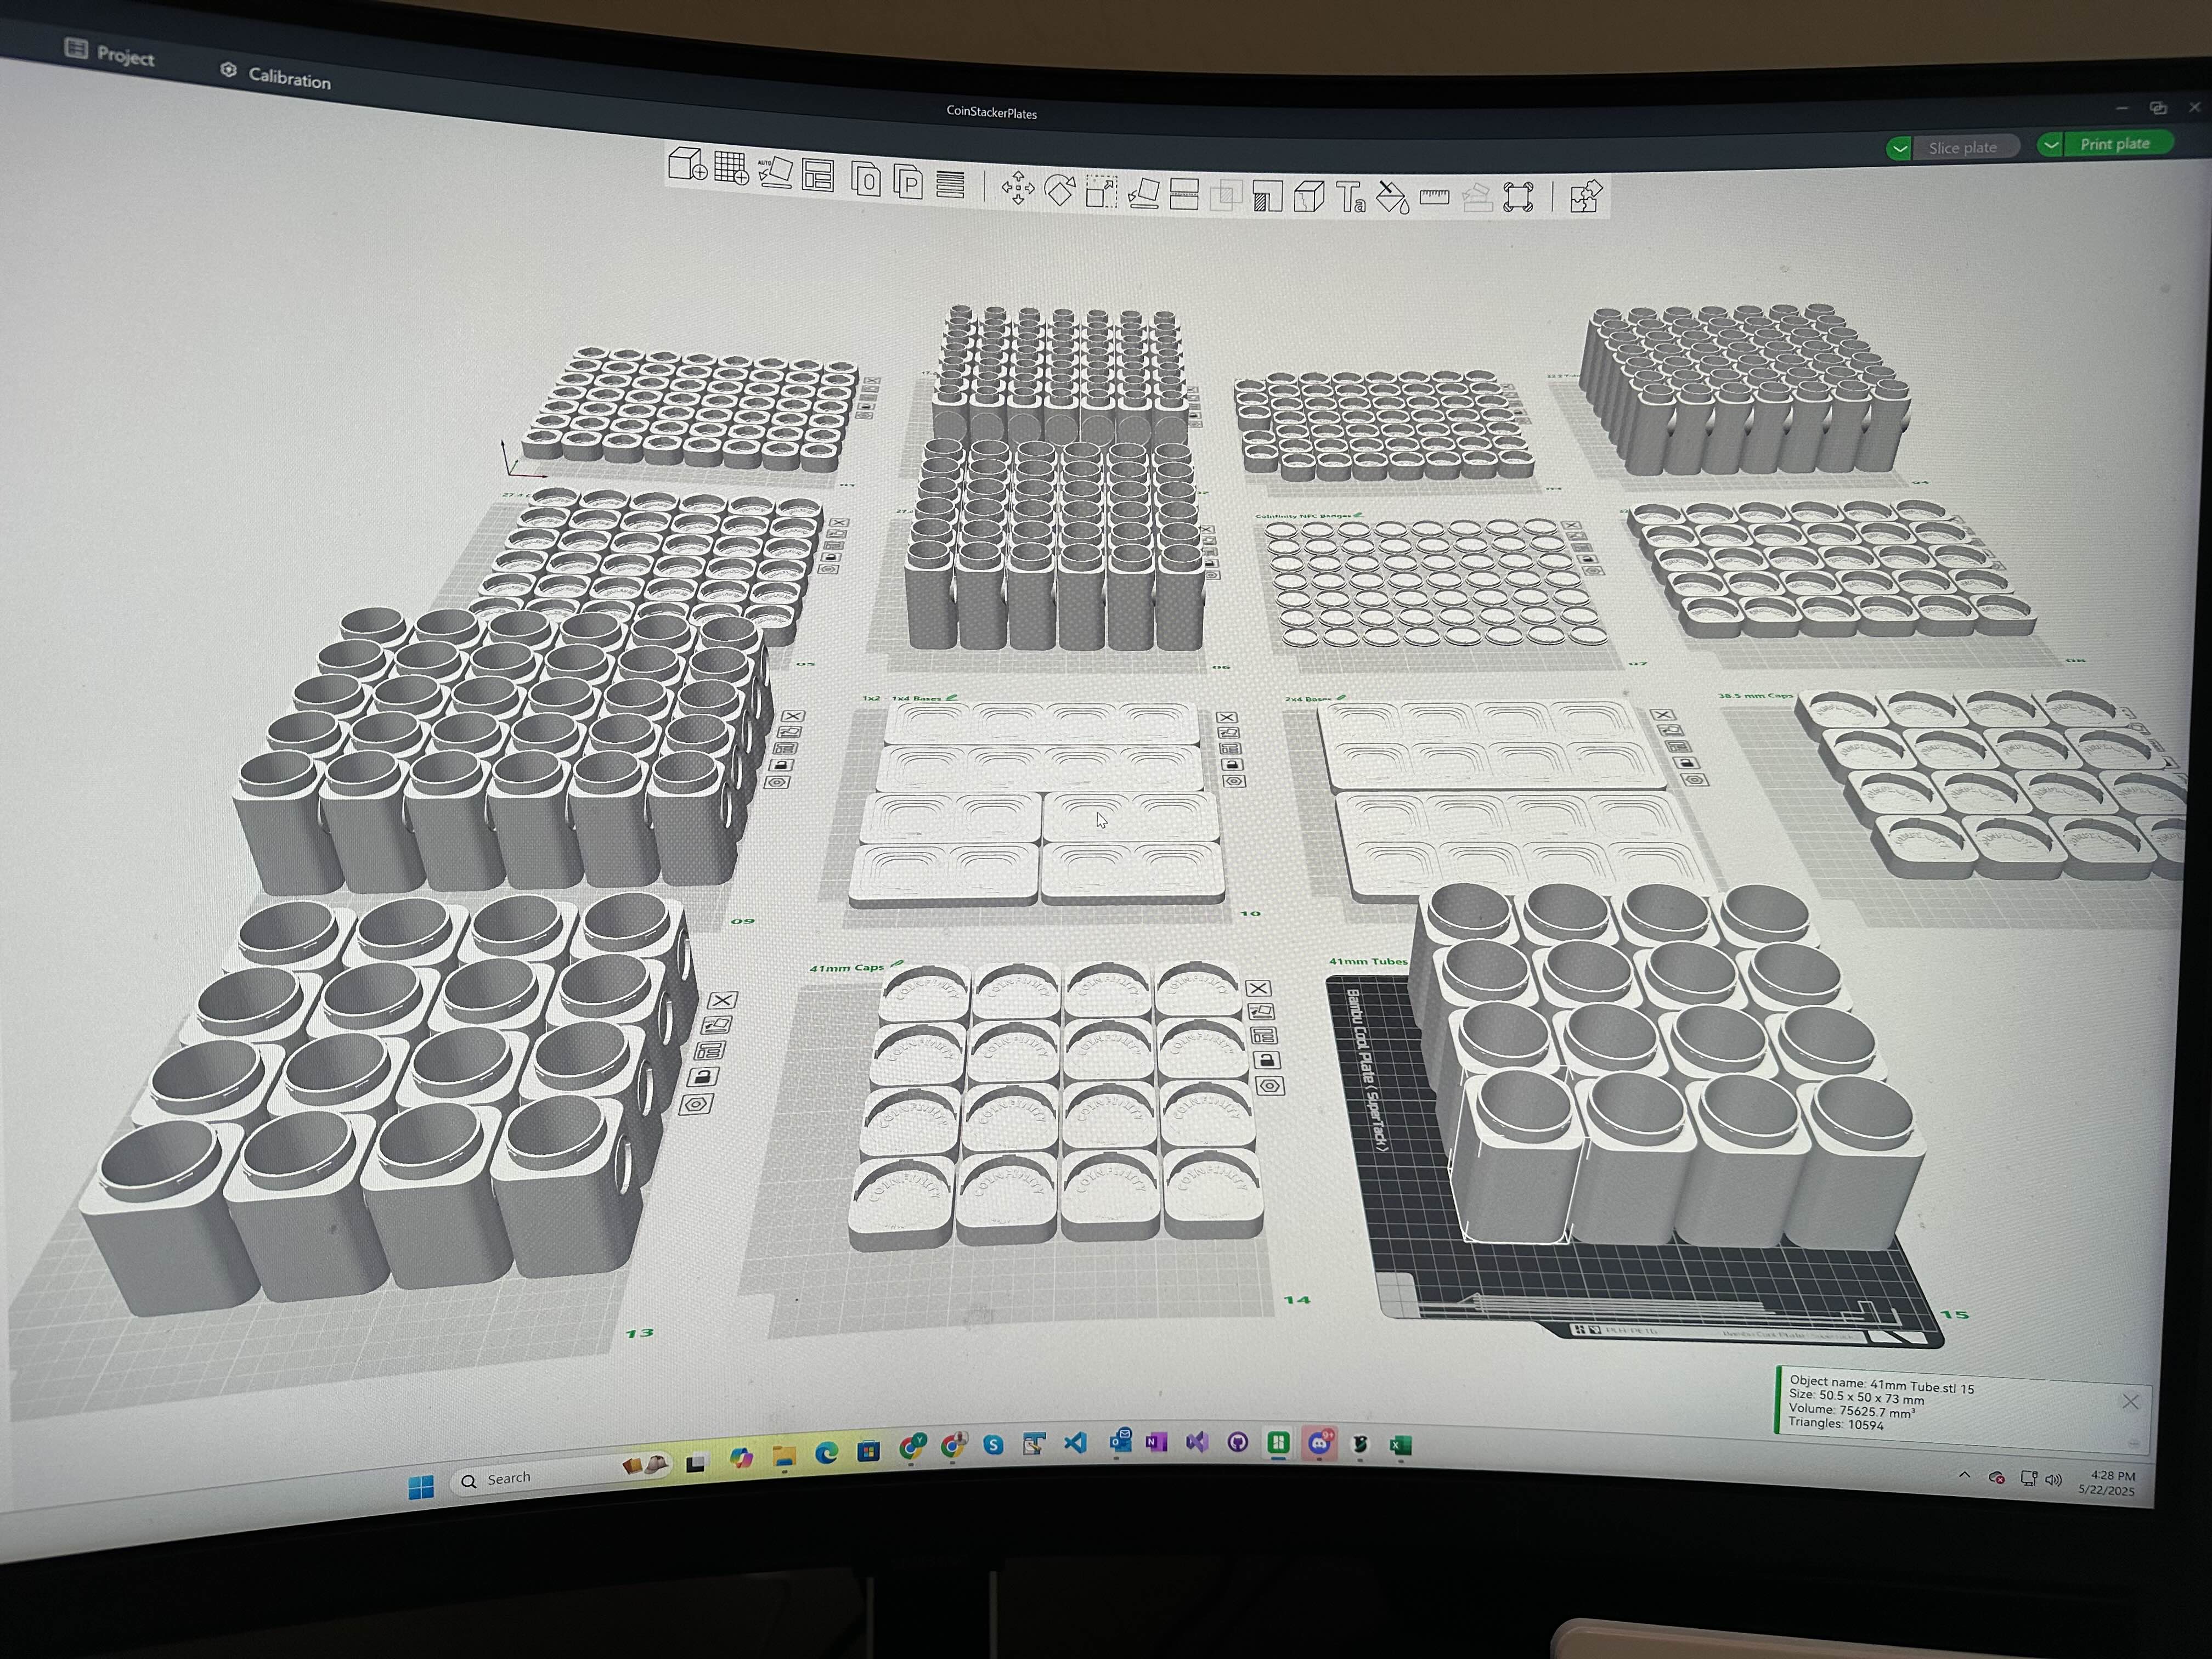The height and width of the screenshot is (1659, 2212).
Task: Switch to the Calibration tab
Action: click(x=275, y=75)
